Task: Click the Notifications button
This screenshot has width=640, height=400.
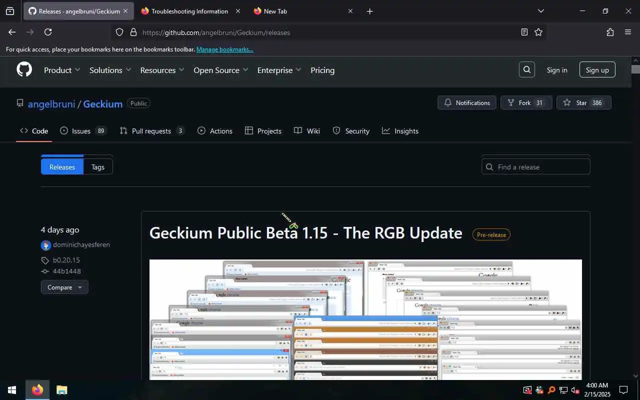Action: coord(467,102)
